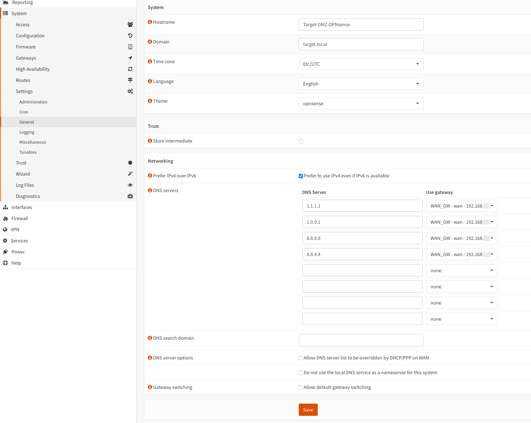Screen dimensions: 531x423
Task: Expand the Firewall menu
Action: click(20, 219)
